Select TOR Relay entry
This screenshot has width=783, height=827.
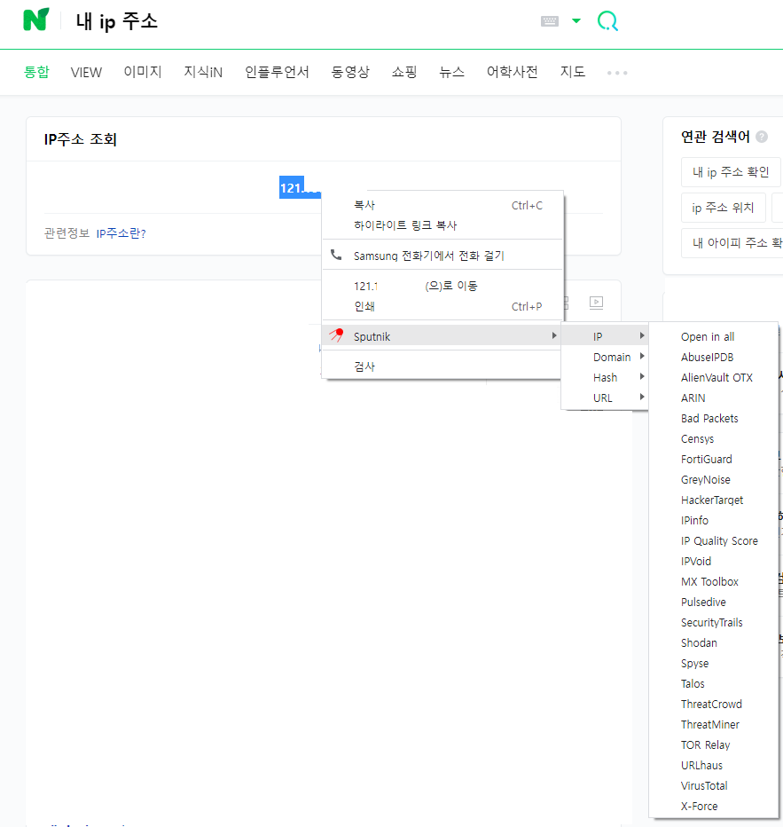coord(714,745)
